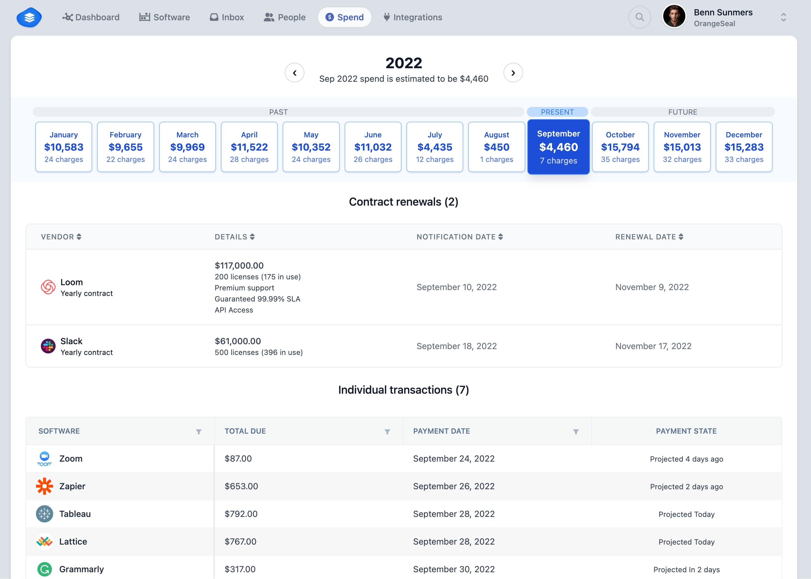Advance to next year with right arrow
The image size is (811, 579).
pyautogui.click(x=513, y=73)
